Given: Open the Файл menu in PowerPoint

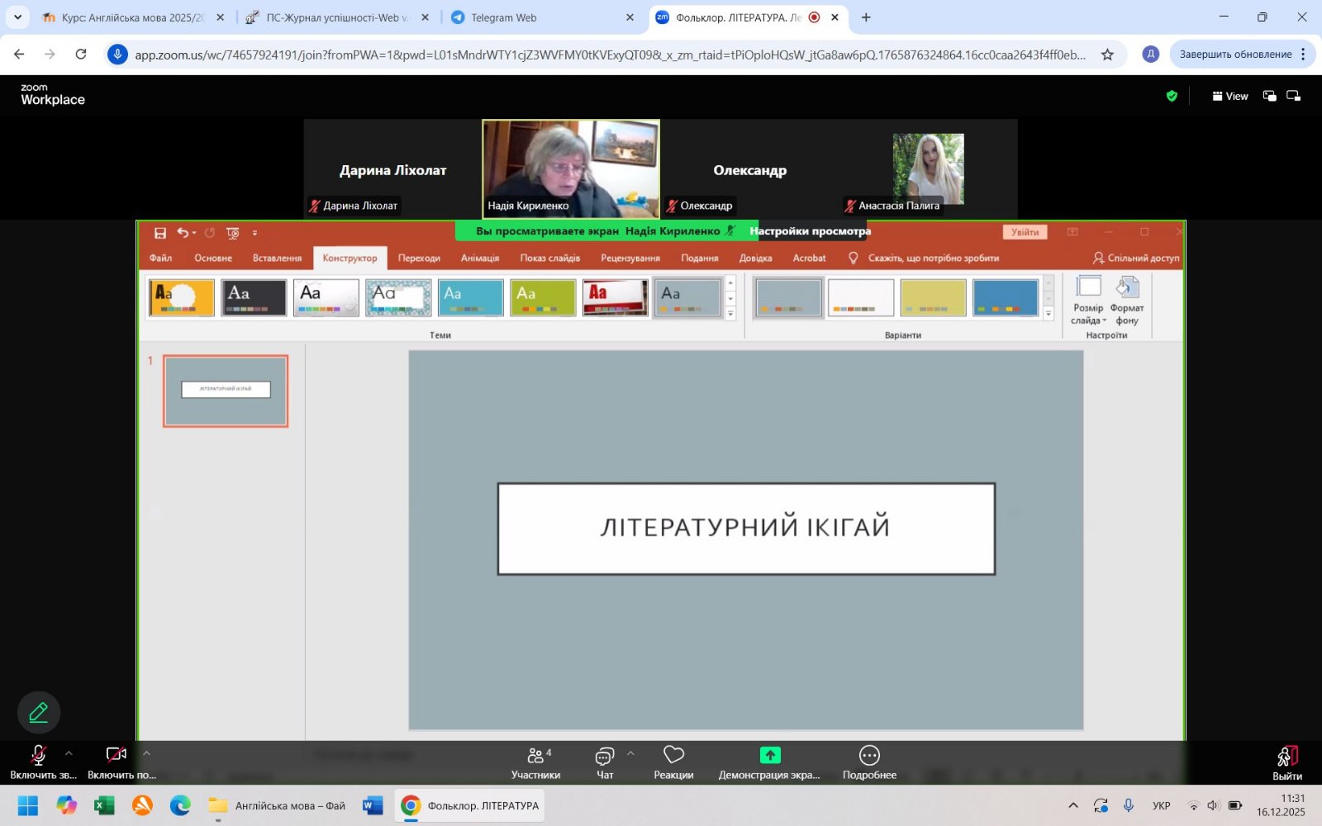Looking at the screenshot, I should (160, 258).
